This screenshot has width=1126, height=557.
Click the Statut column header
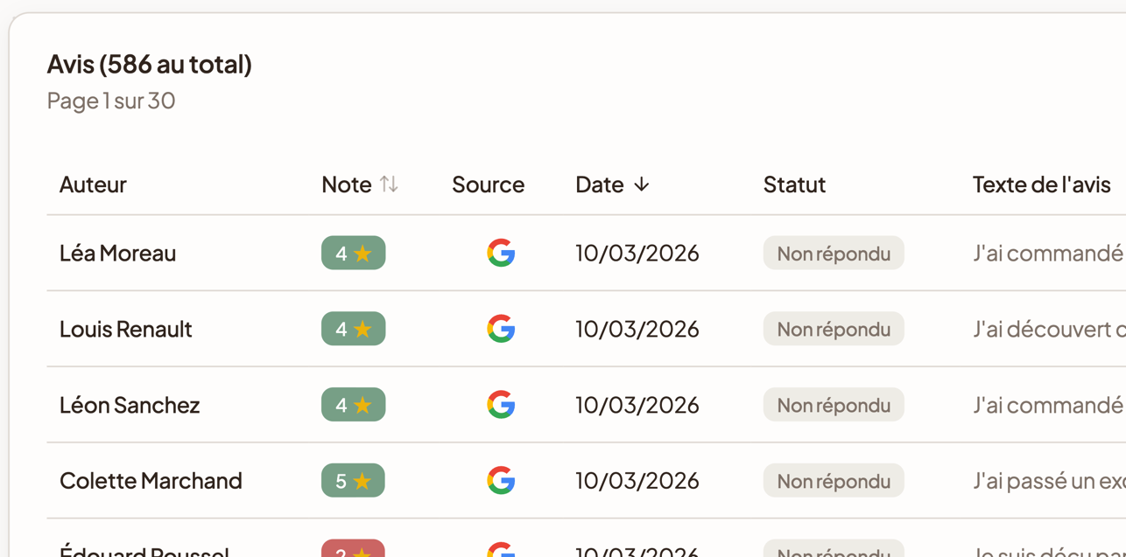coord(794,185)
